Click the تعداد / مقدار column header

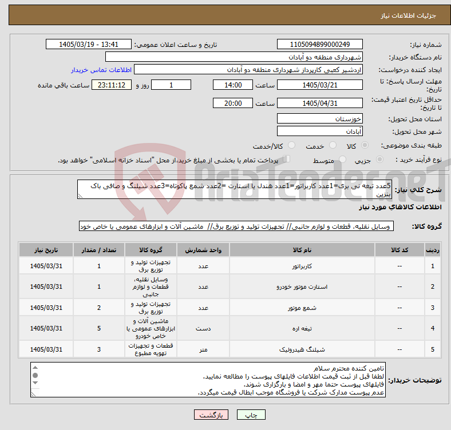point(99,250)
